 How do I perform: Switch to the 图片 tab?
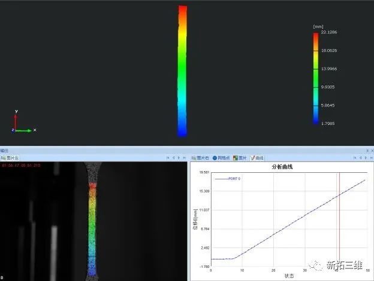coord(240,158)
